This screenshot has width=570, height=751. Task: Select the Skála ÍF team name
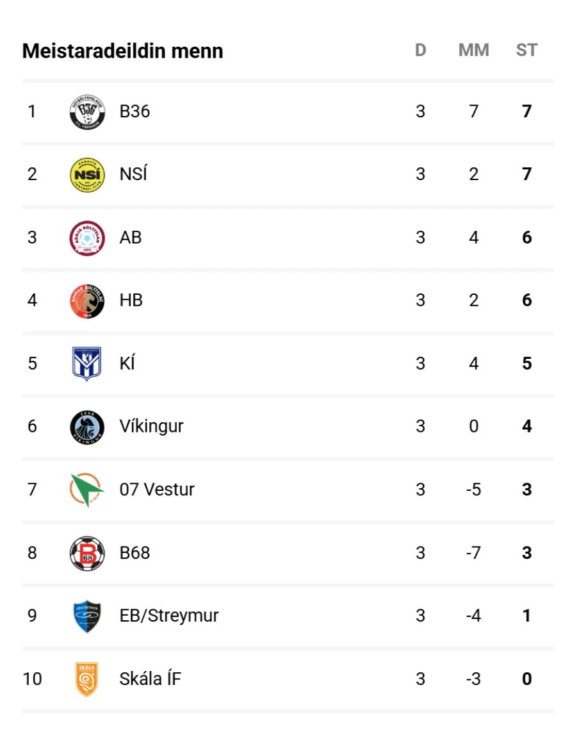[x=150, y=679]
